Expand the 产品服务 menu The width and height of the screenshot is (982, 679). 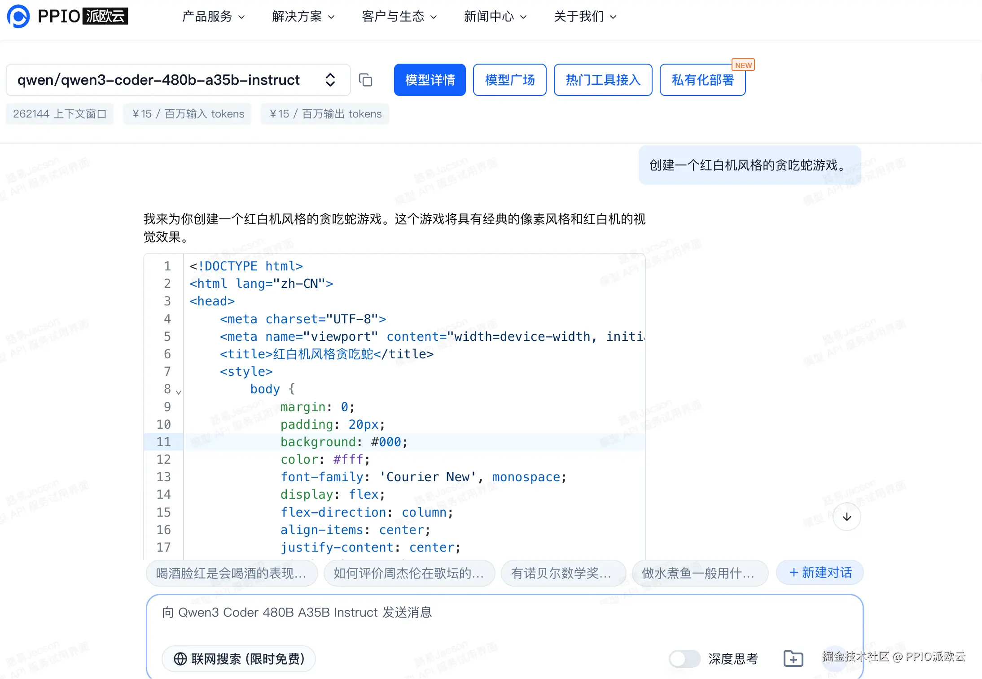pyautogui.click(x=213, y=17)
